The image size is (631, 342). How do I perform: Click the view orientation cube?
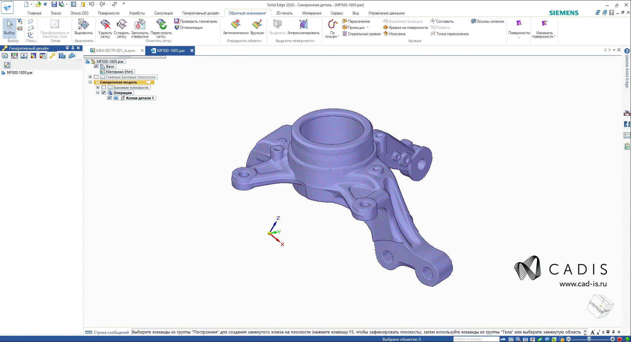(x=600, y=306)
